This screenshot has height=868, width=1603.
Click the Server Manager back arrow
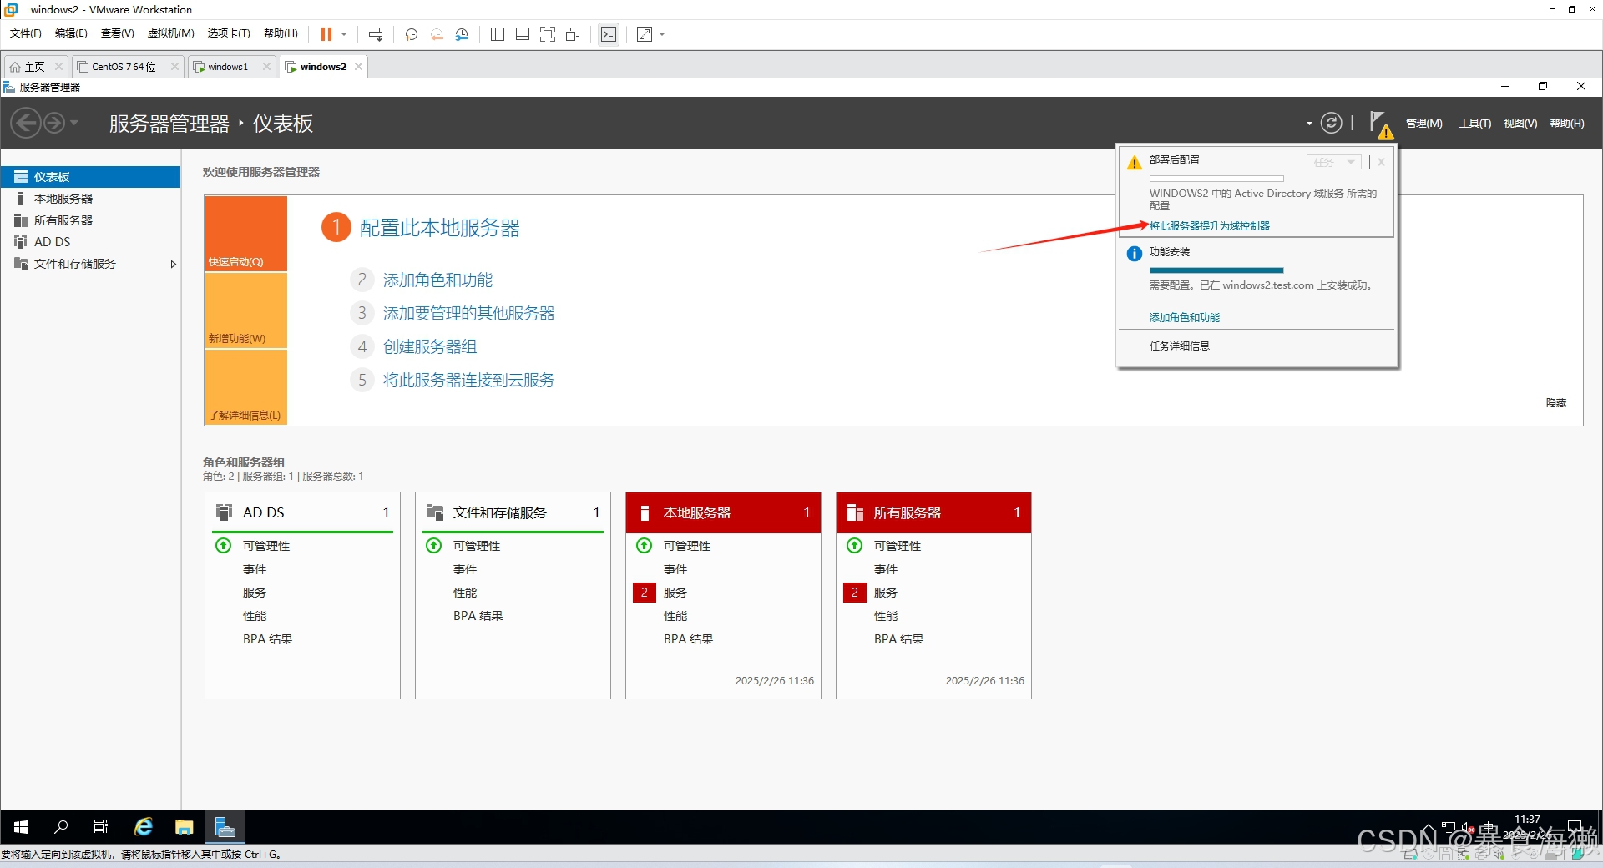coord(26,124)
